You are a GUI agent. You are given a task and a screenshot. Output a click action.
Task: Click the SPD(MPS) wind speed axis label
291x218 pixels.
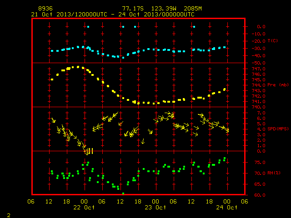point(278,129)
